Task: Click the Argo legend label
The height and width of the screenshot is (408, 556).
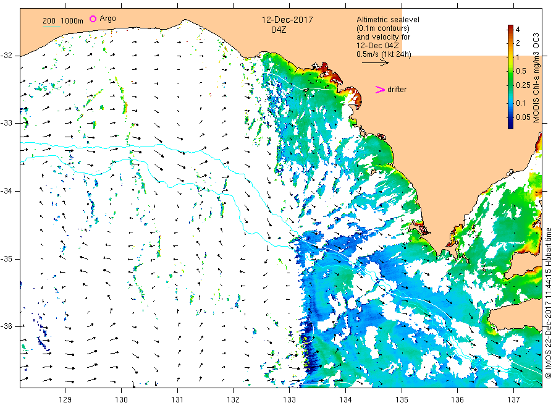Action: click(x=107, y=19)
